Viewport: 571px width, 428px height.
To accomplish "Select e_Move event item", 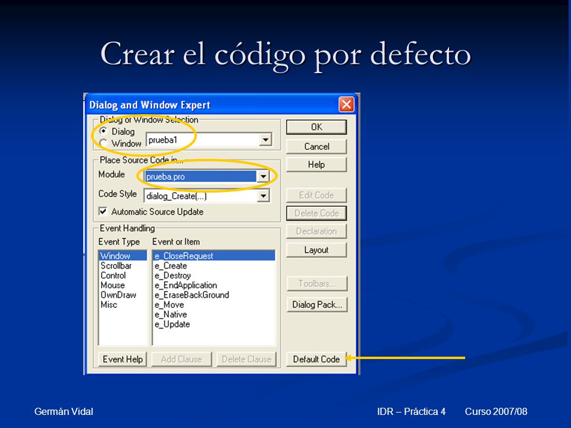I will pos(214,304).
